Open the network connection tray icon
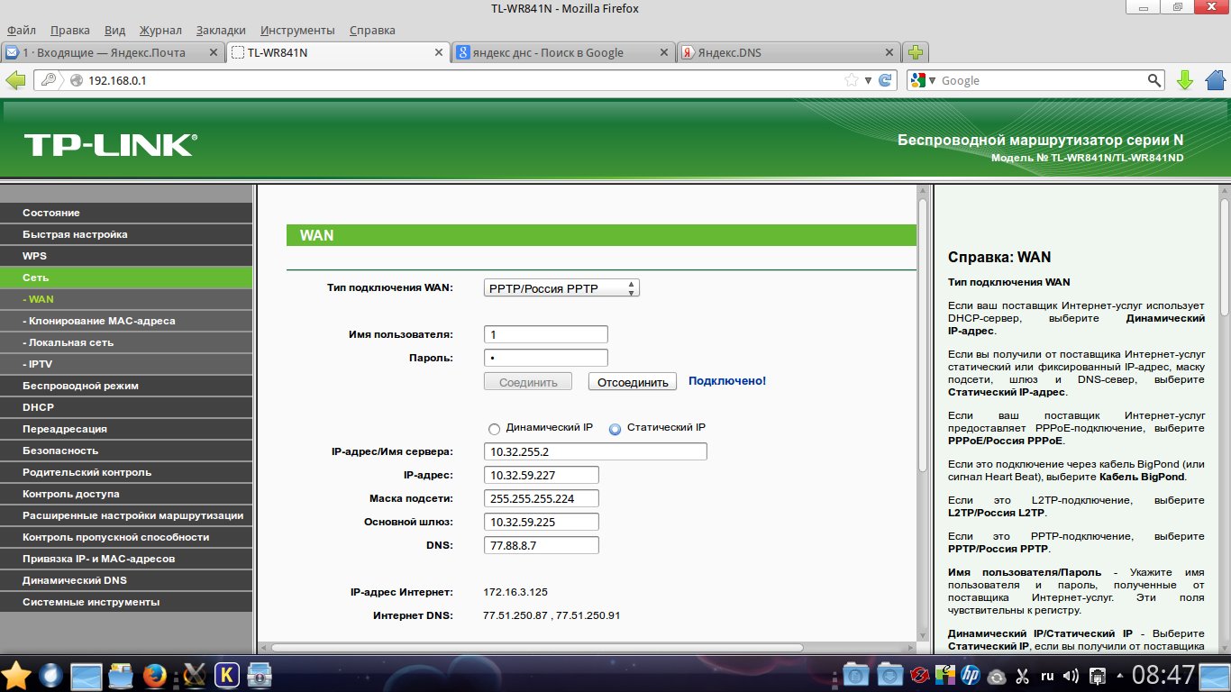 1098,674
